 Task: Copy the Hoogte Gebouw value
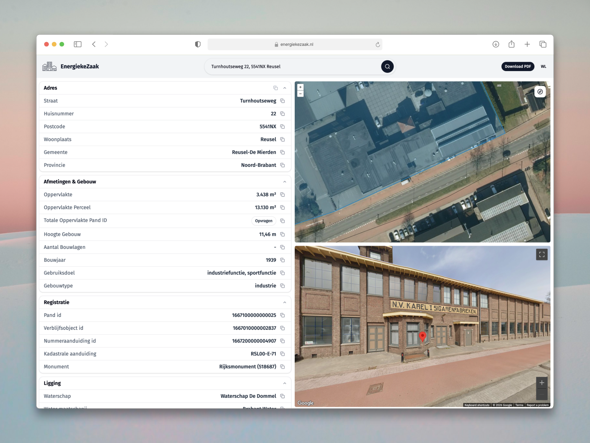[x=282, y=234]
